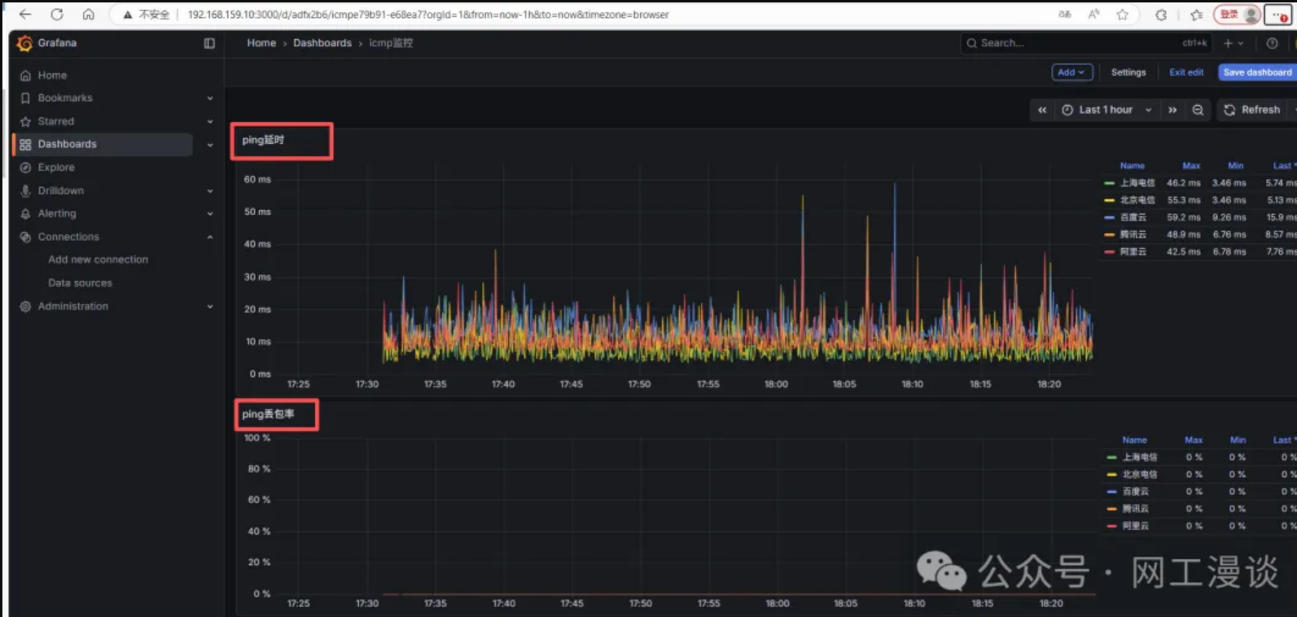
Task: Click the orange 腾讯云 color swatch in ping延时 legend
Action: [x=1109, y=234]
